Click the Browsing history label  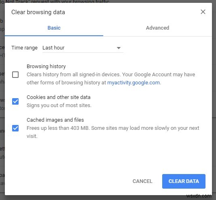pos(46,67)
